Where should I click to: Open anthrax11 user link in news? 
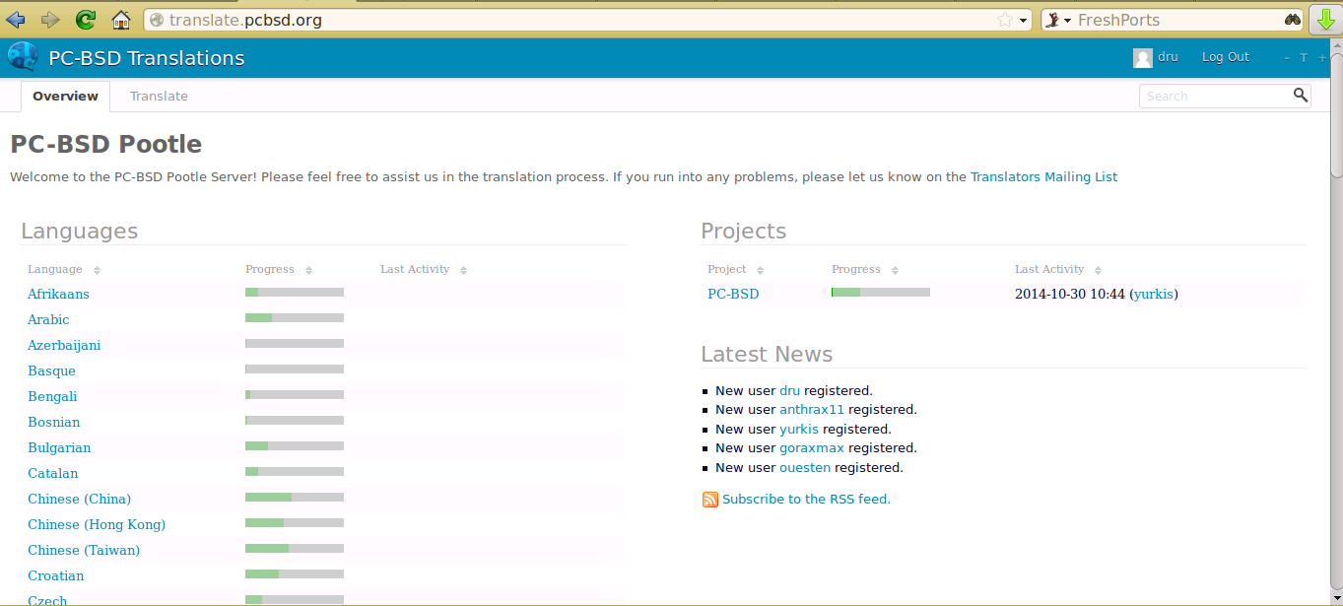[x=812, y=409]
